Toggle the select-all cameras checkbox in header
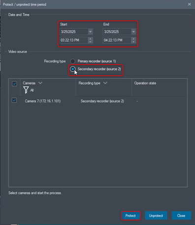The width and height of the screenshot is (195, 225). click(x=14, y=84)
